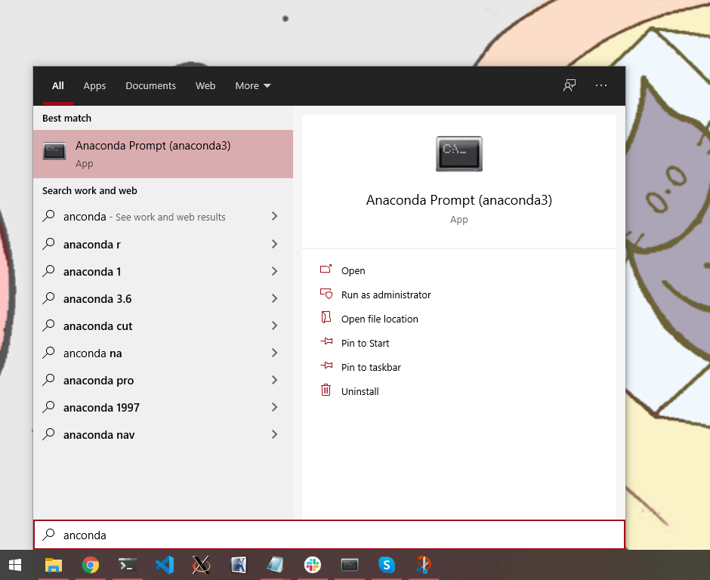Click Pin to Start
The image size is (710, 580).
[365, 343]
